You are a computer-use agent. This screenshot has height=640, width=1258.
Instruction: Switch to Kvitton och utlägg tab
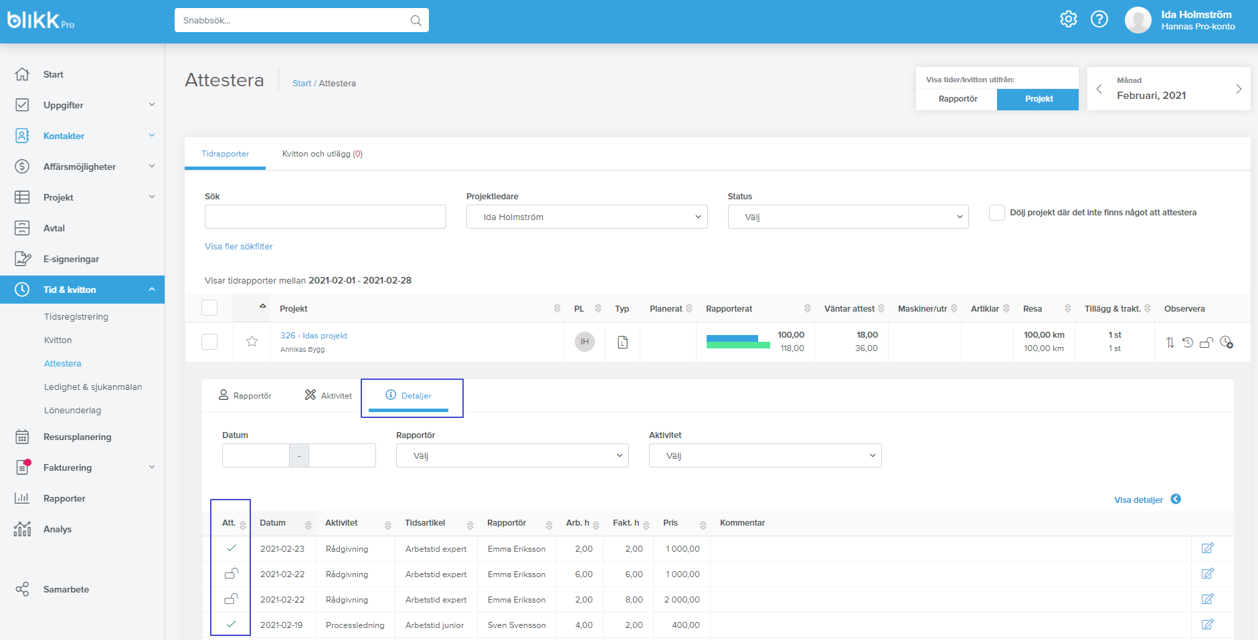(323, 154)
